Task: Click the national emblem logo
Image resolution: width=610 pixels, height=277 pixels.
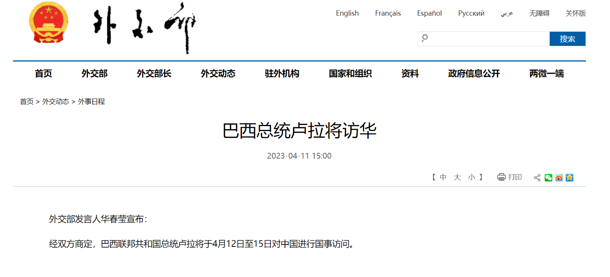Action: coord(49,23)
